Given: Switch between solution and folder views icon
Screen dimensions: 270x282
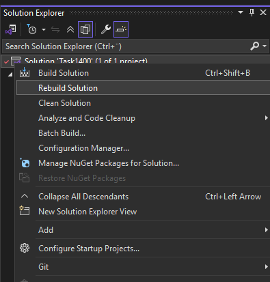Looking at the screenshot, I should tap(10, 29).
